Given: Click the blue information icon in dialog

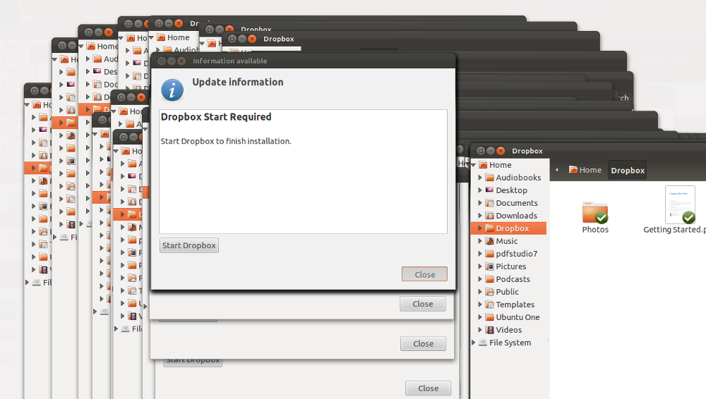Looking at the screenshot, I should [172, 90].
